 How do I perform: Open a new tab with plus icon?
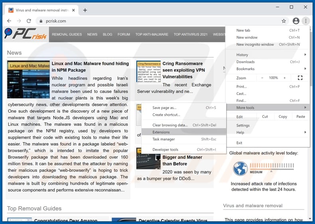coord(85,10)
